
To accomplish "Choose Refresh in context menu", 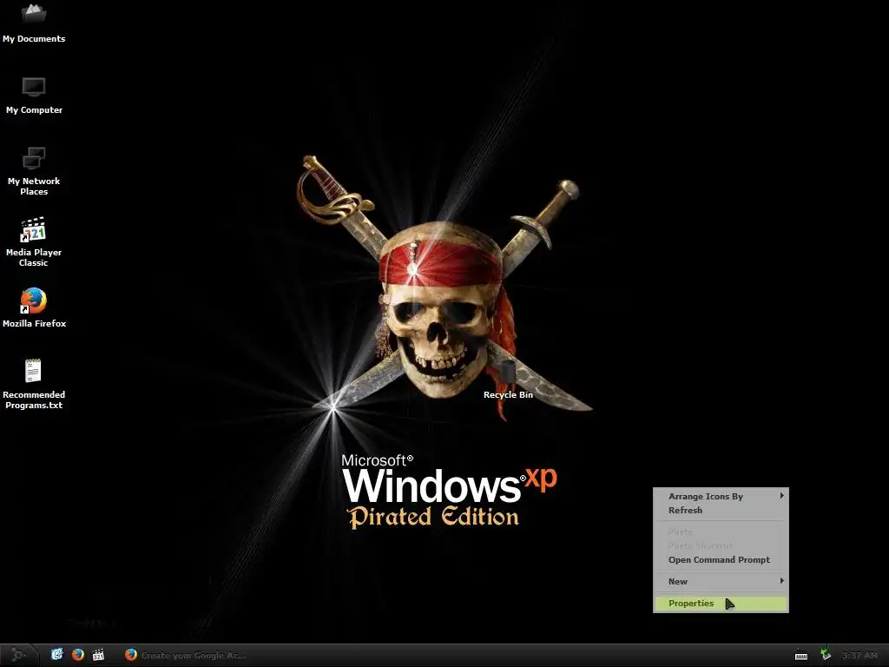I will [x=721, y=510].
